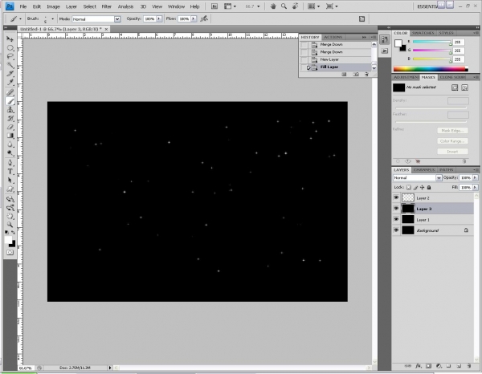Open the Filter menu

pyautogui.click(x=106, y=6)
